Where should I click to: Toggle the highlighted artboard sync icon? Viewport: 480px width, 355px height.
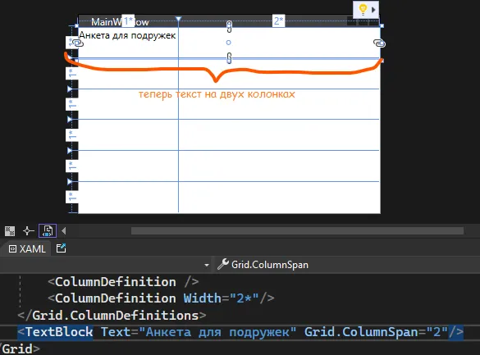pos(48,231)
